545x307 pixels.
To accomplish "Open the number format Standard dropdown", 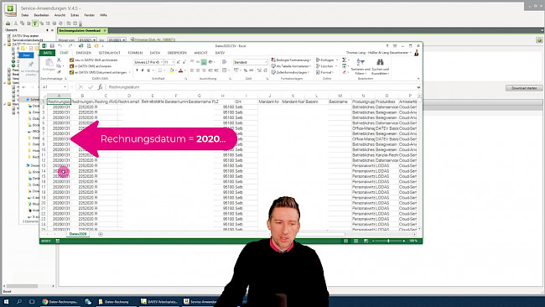I will (x=266, y=62).
